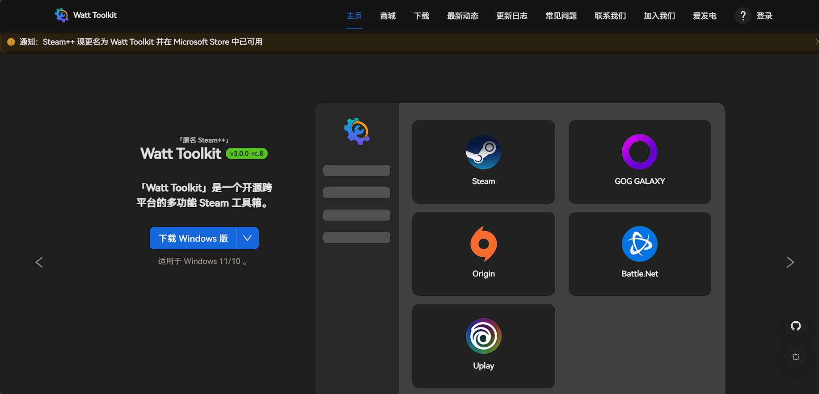Screen dimensions: 819x394
Task: Go to previous carousel slide
Action: tap(39, 262)
